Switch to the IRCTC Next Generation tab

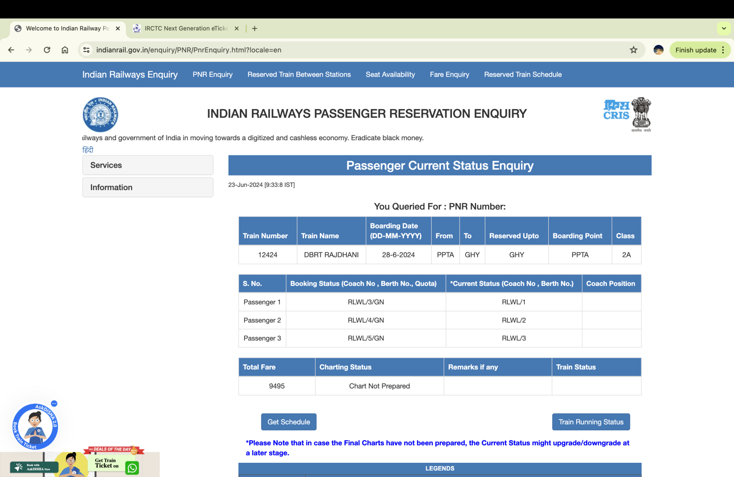tap(186, 28)
